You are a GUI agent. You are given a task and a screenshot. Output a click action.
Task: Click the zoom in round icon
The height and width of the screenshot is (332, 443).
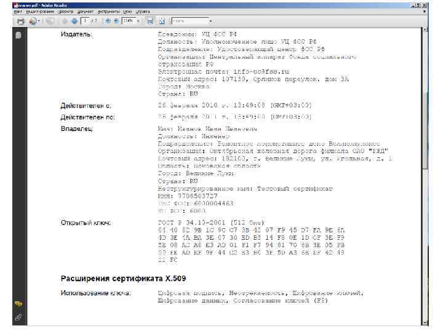pos(116,21)
